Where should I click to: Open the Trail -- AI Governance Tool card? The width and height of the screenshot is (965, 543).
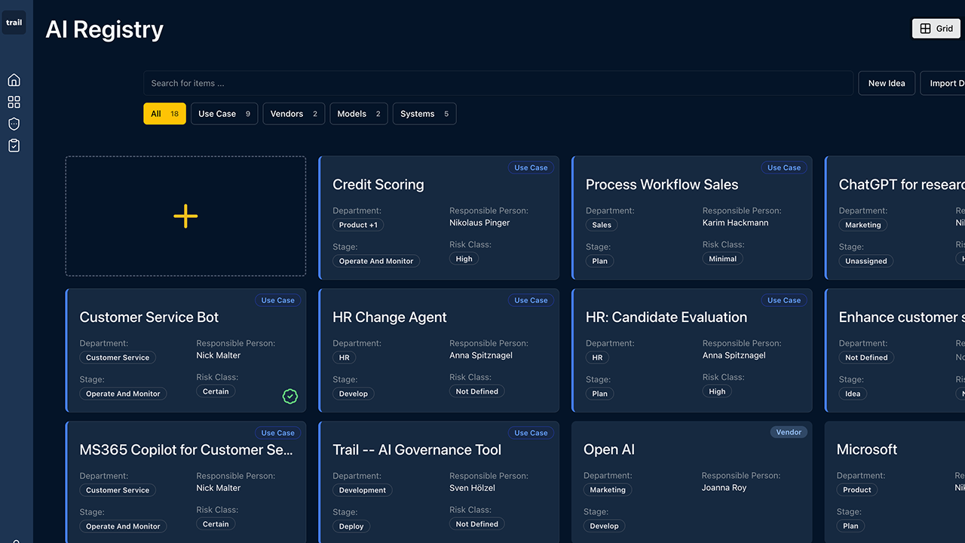[439, 483]
